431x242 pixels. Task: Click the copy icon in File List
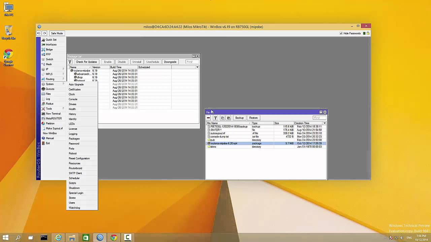[222, 118]
